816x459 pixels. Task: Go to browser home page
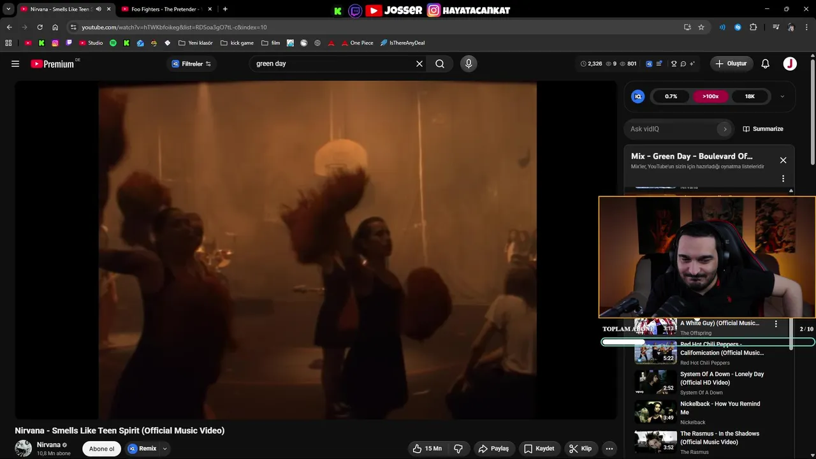coord(55,27)
